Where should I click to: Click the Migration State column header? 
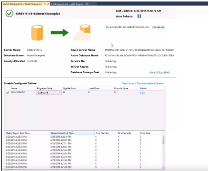coord(45,88)
